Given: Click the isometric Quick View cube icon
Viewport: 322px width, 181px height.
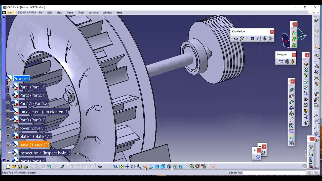Looking at the screenshot, I should point(163,166).
